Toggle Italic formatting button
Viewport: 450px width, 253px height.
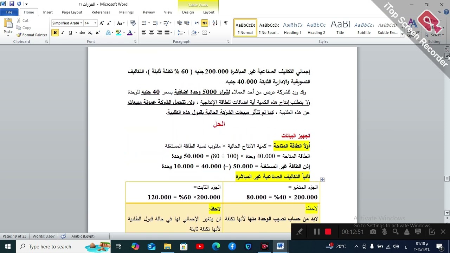pos(63,33)
